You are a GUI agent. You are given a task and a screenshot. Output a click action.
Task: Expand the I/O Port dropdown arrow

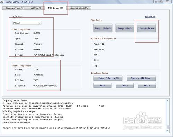click(x=39, y=23)
